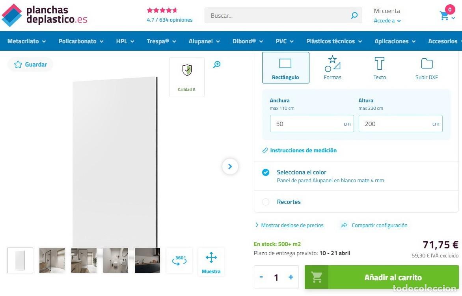Open the Aplicaciones menu

(x=395, y=41)
